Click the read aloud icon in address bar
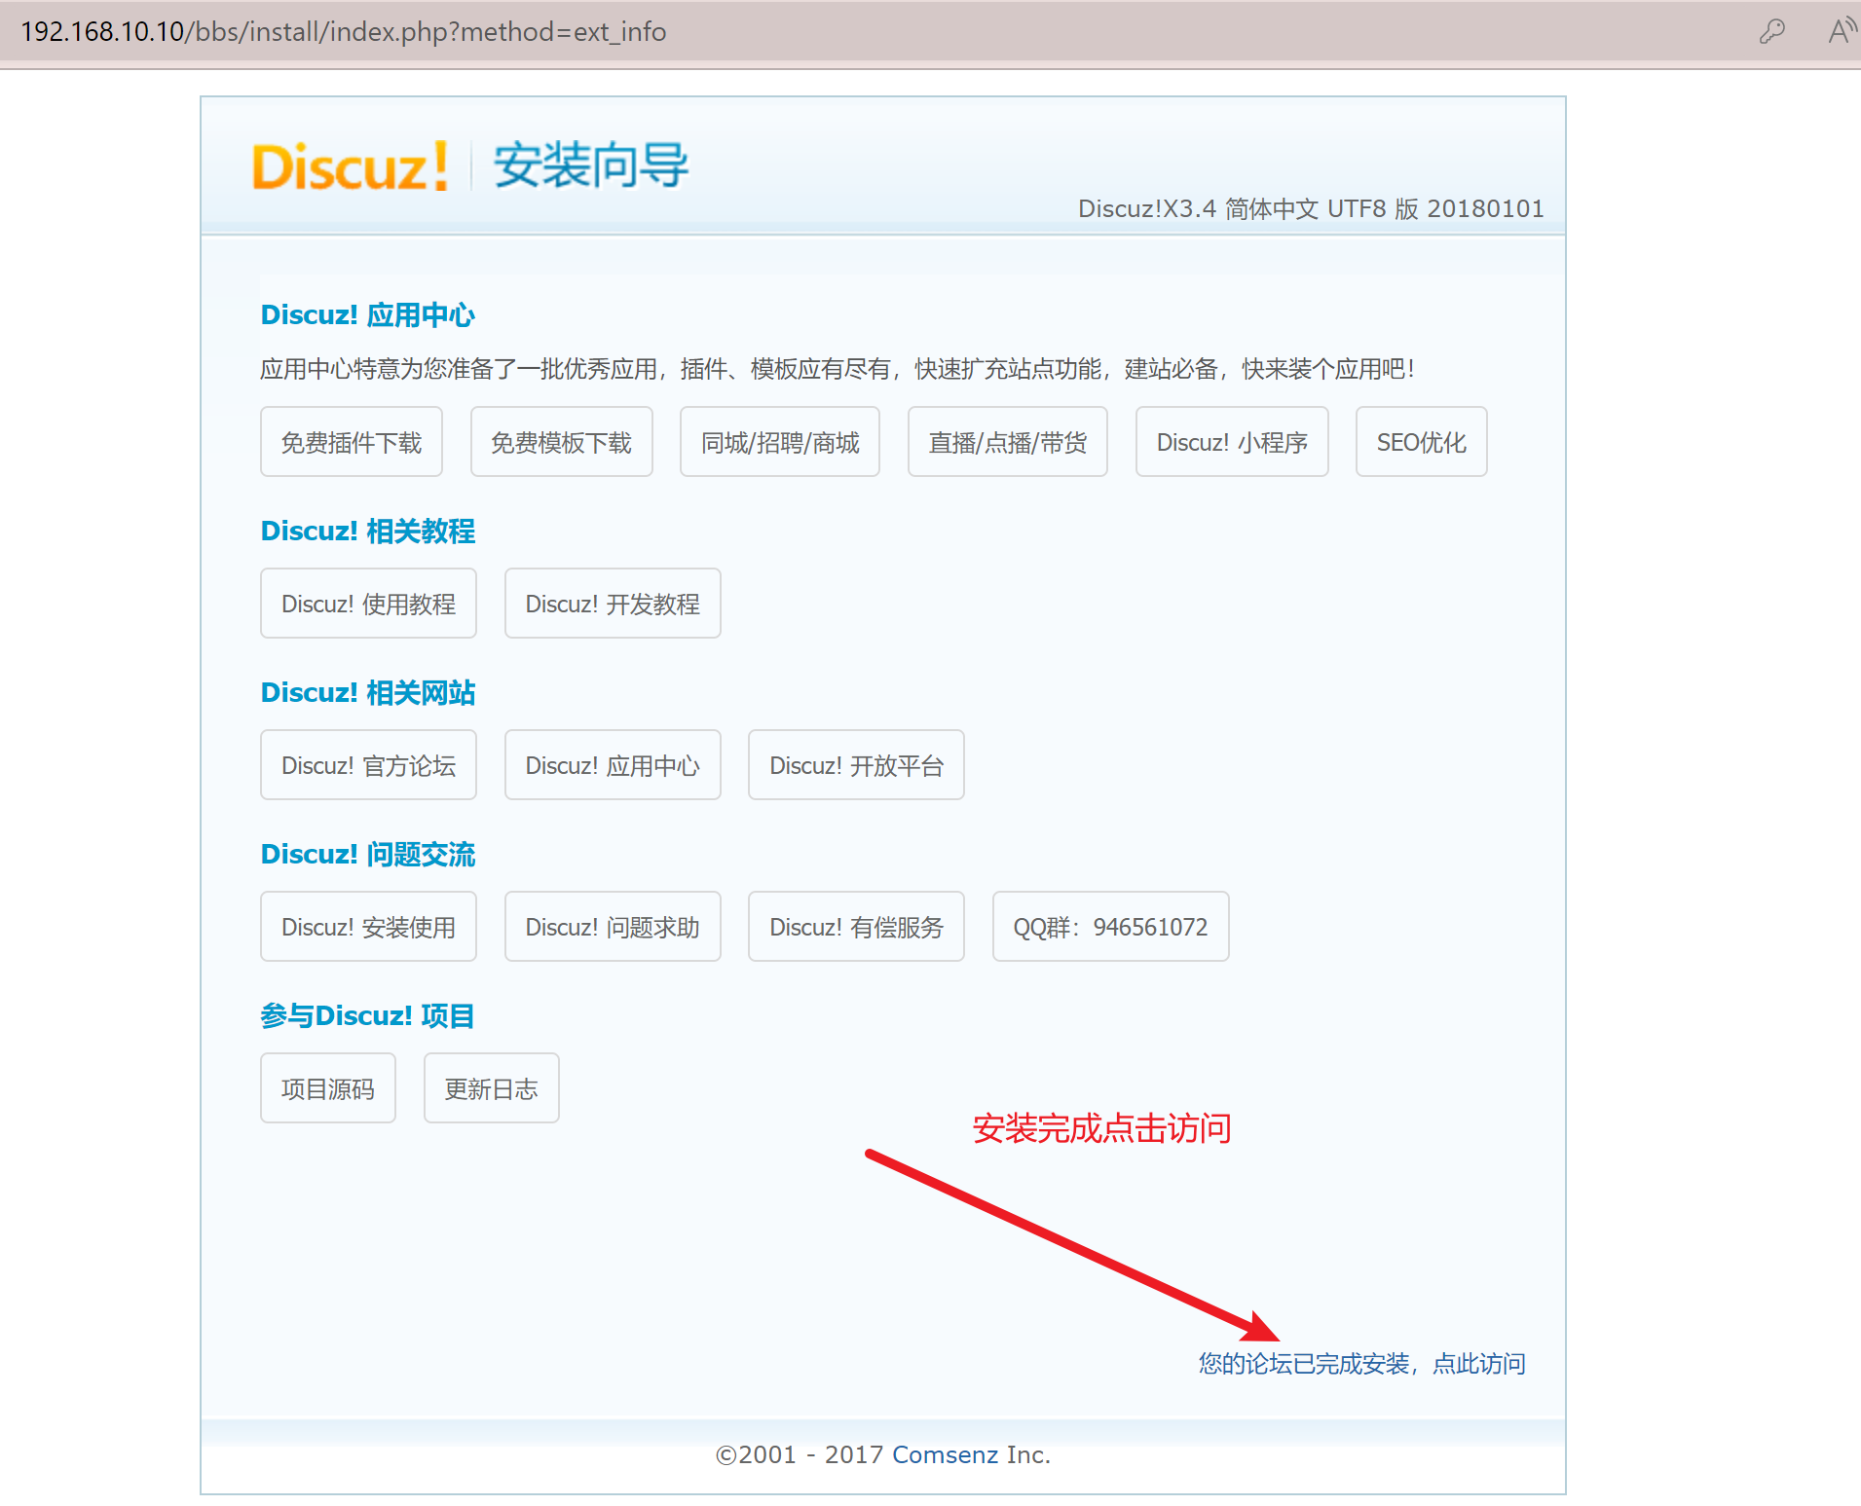Screen dimensions: 1861x1506 [x=1842, y=31]
